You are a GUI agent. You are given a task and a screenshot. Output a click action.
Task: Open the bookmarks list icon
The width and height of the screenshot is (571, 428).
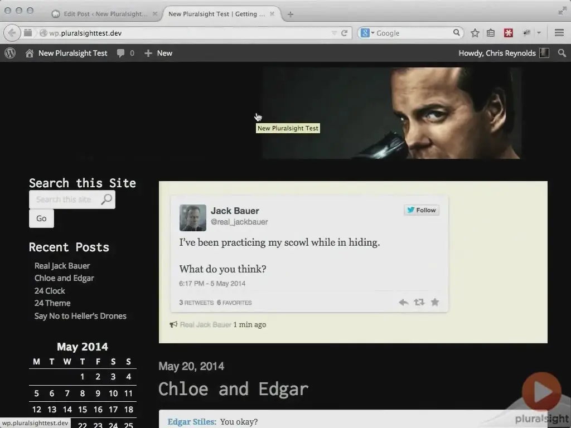[491, 33]
